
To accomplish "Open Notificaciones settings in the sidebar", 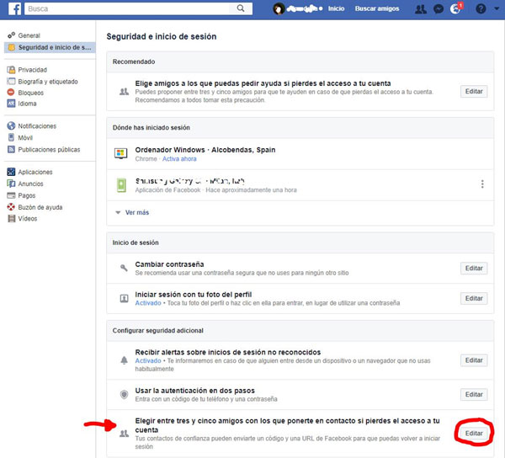I will pyautogui.click(x=37, y=126).
